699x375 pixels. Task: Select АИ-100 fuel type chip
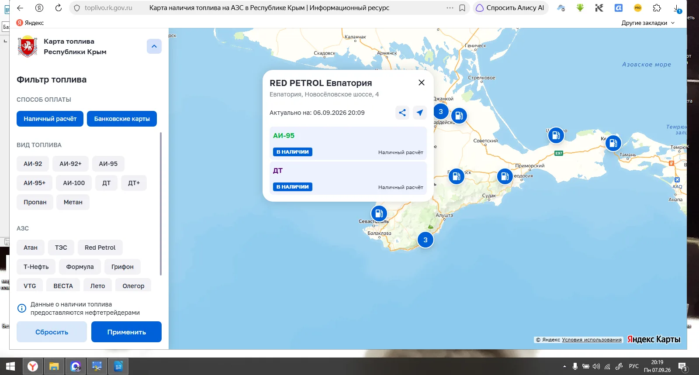[x=74, y=183]
